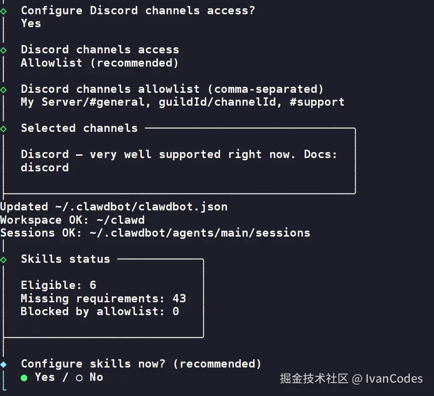Click the Workspace OK ~/clawd line
Image resolution: width=434 pixels, height=396 pixels.
(72, 220)
